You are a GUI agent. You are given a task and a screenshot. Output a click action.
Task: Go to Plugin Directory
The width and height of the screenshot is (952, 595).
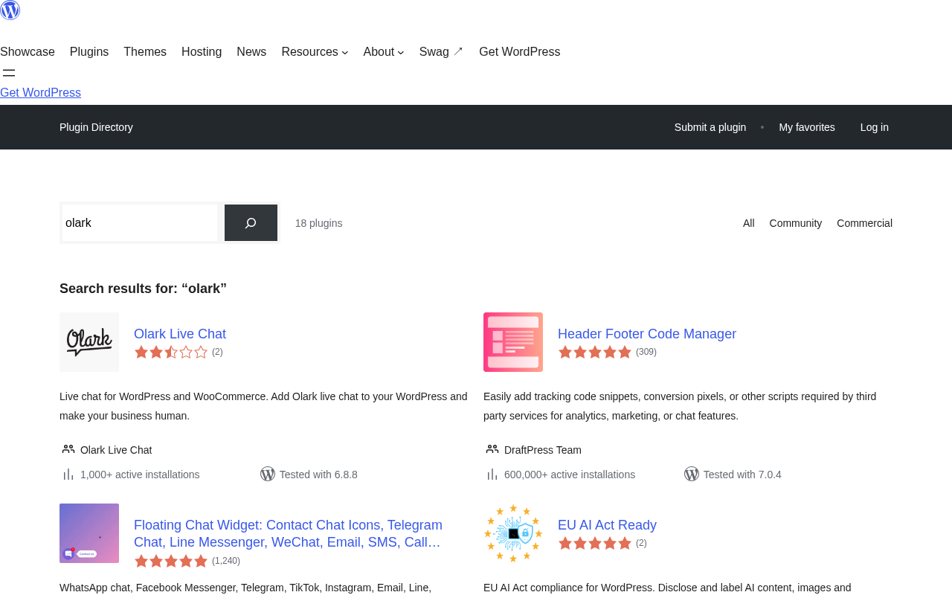tap(96, 127)
